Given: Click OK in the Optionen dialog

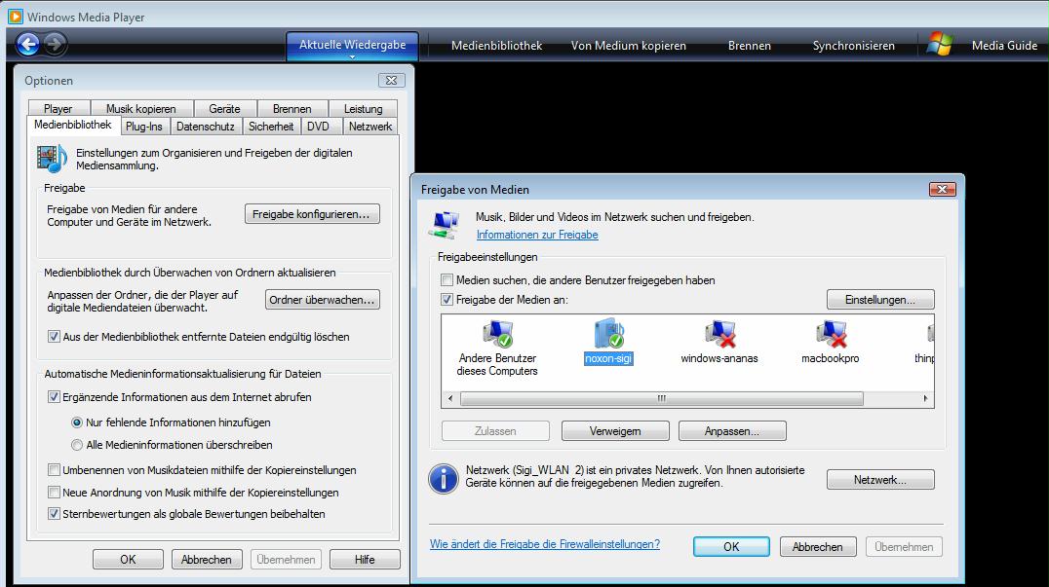Looking at the screenshot, I should tap(128, 559).
